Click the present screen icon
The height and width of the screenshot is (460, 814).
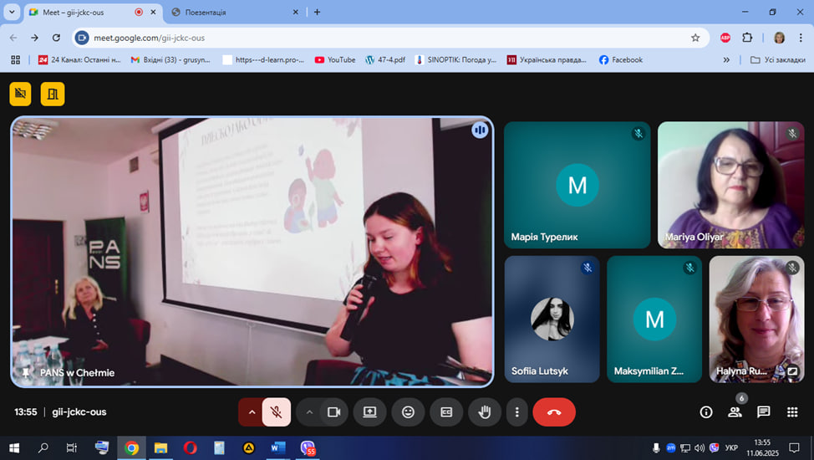tap(369, 411)
